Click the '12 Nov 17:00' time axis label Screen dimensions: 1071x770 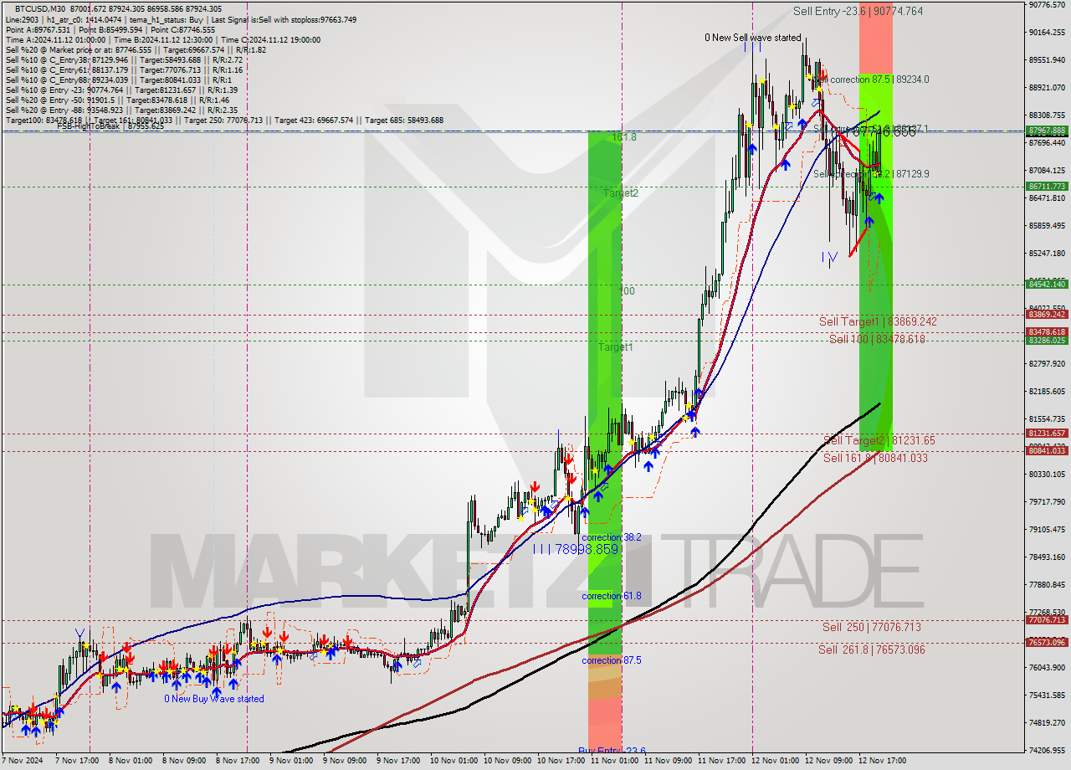coord(883,762)
